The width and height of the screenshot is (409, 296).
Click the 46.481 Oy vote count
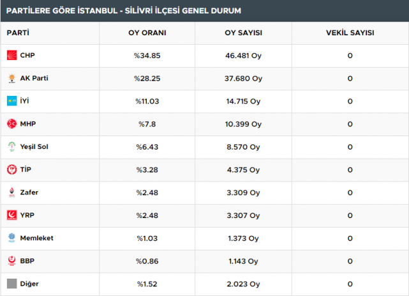pos(243,56)
